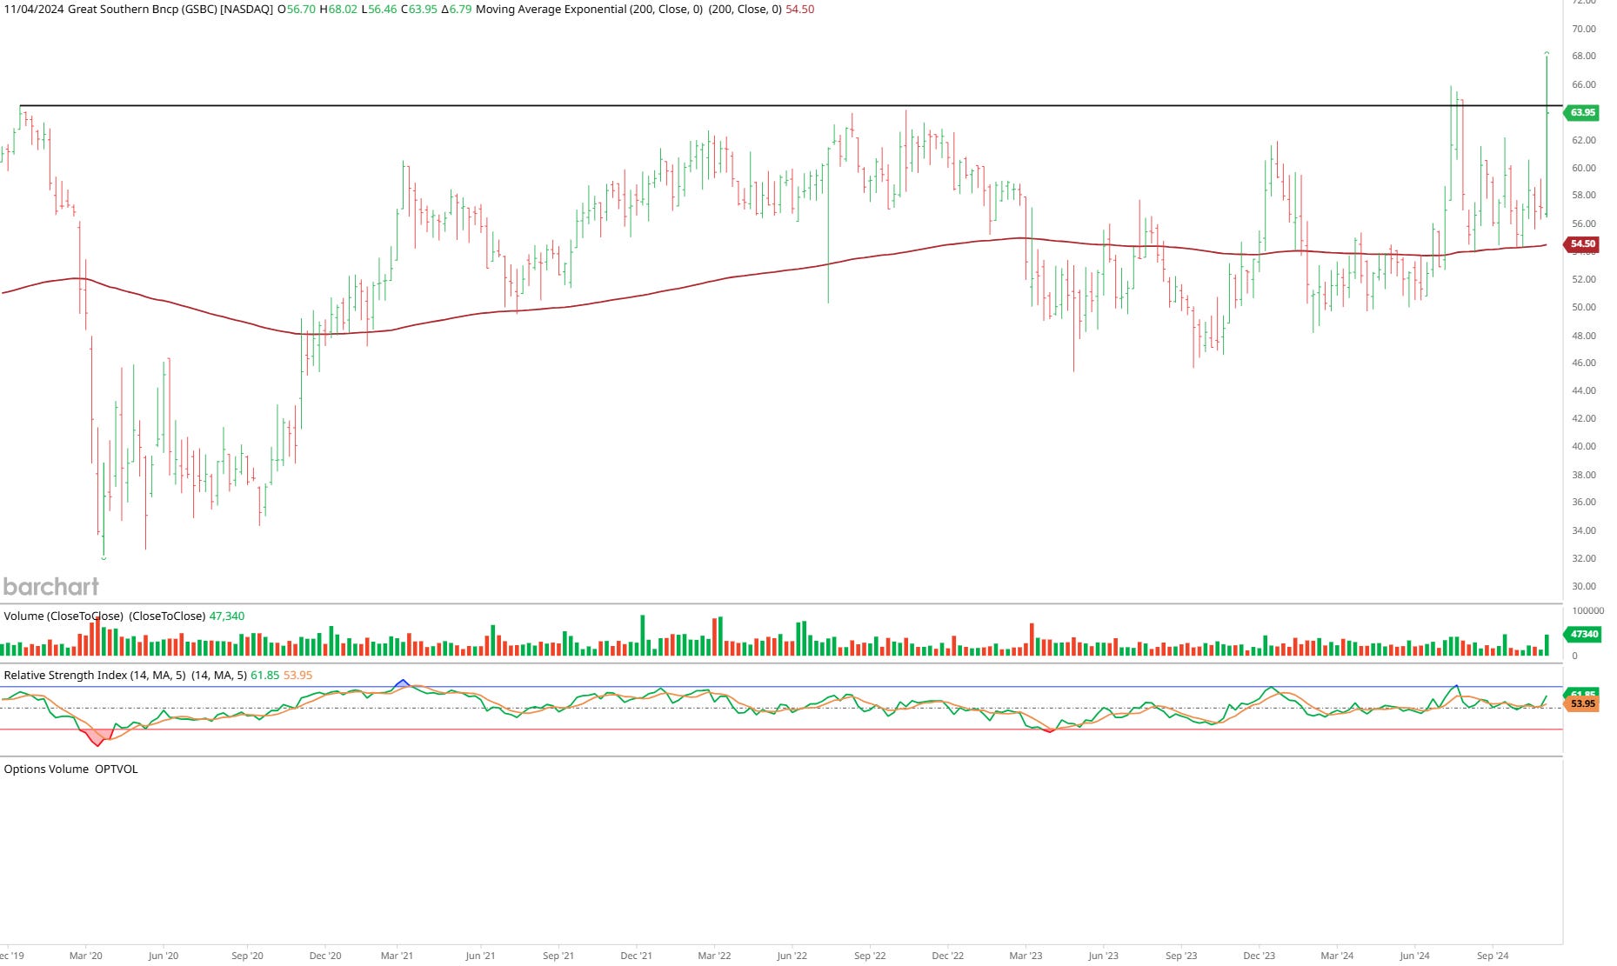The image size is (1617, 966).
Task: Click the Mar '24 date axis label
Action: pyautogui.click(x=1337, y=956)
